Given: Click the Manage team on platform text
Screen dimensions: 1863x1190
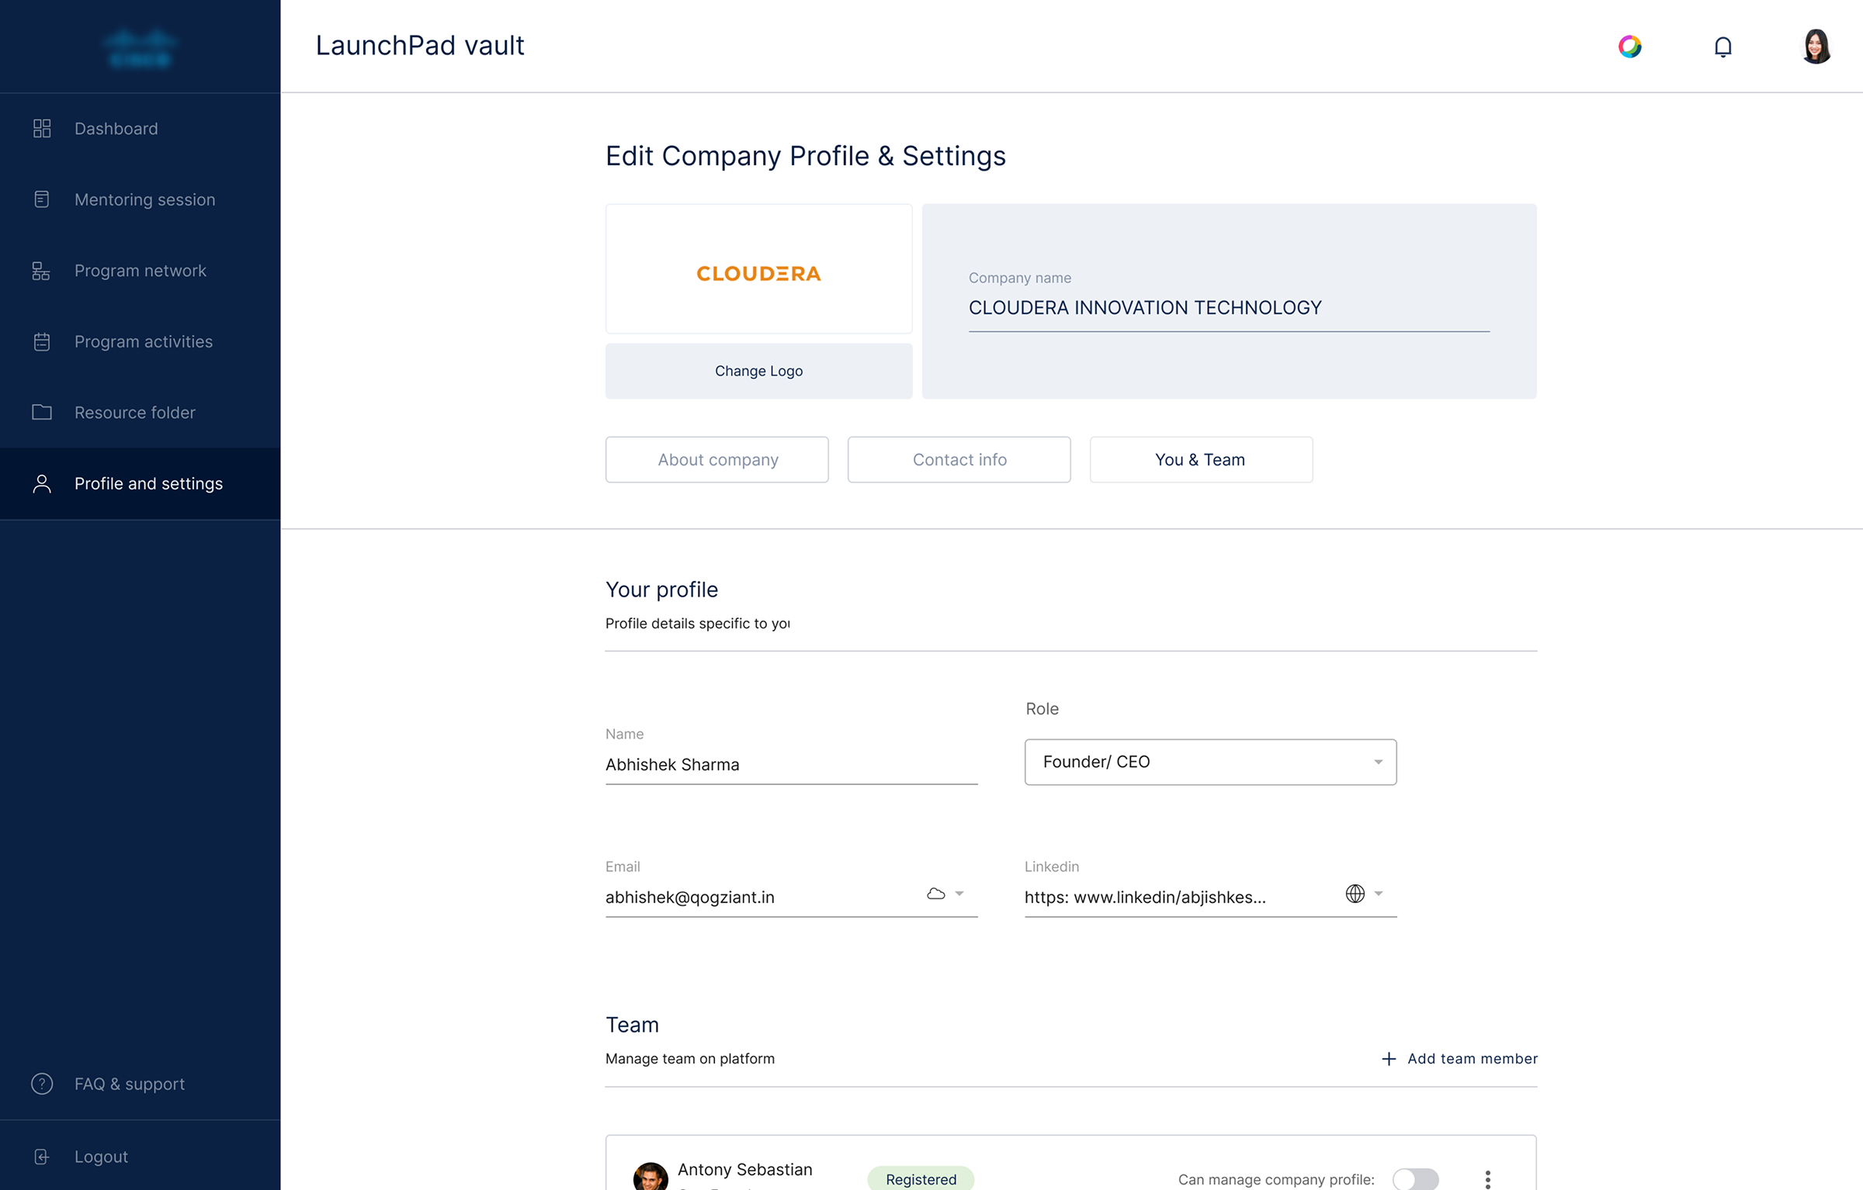Looking at the screenshot, I should (x=690, y=1059).
